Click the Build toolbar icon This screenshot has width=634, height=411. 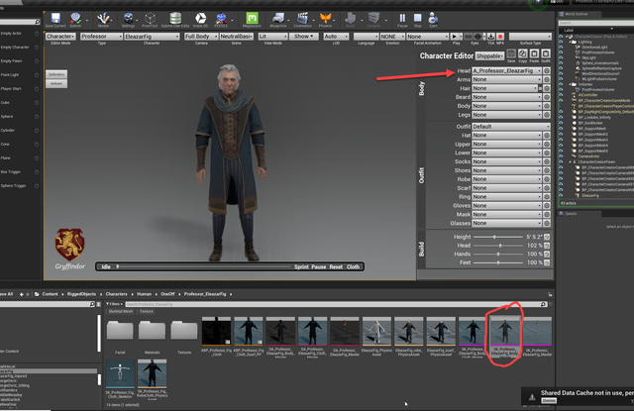tap(350, 18)
